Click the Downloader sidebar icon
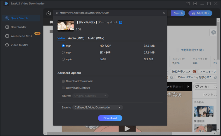 7,27
